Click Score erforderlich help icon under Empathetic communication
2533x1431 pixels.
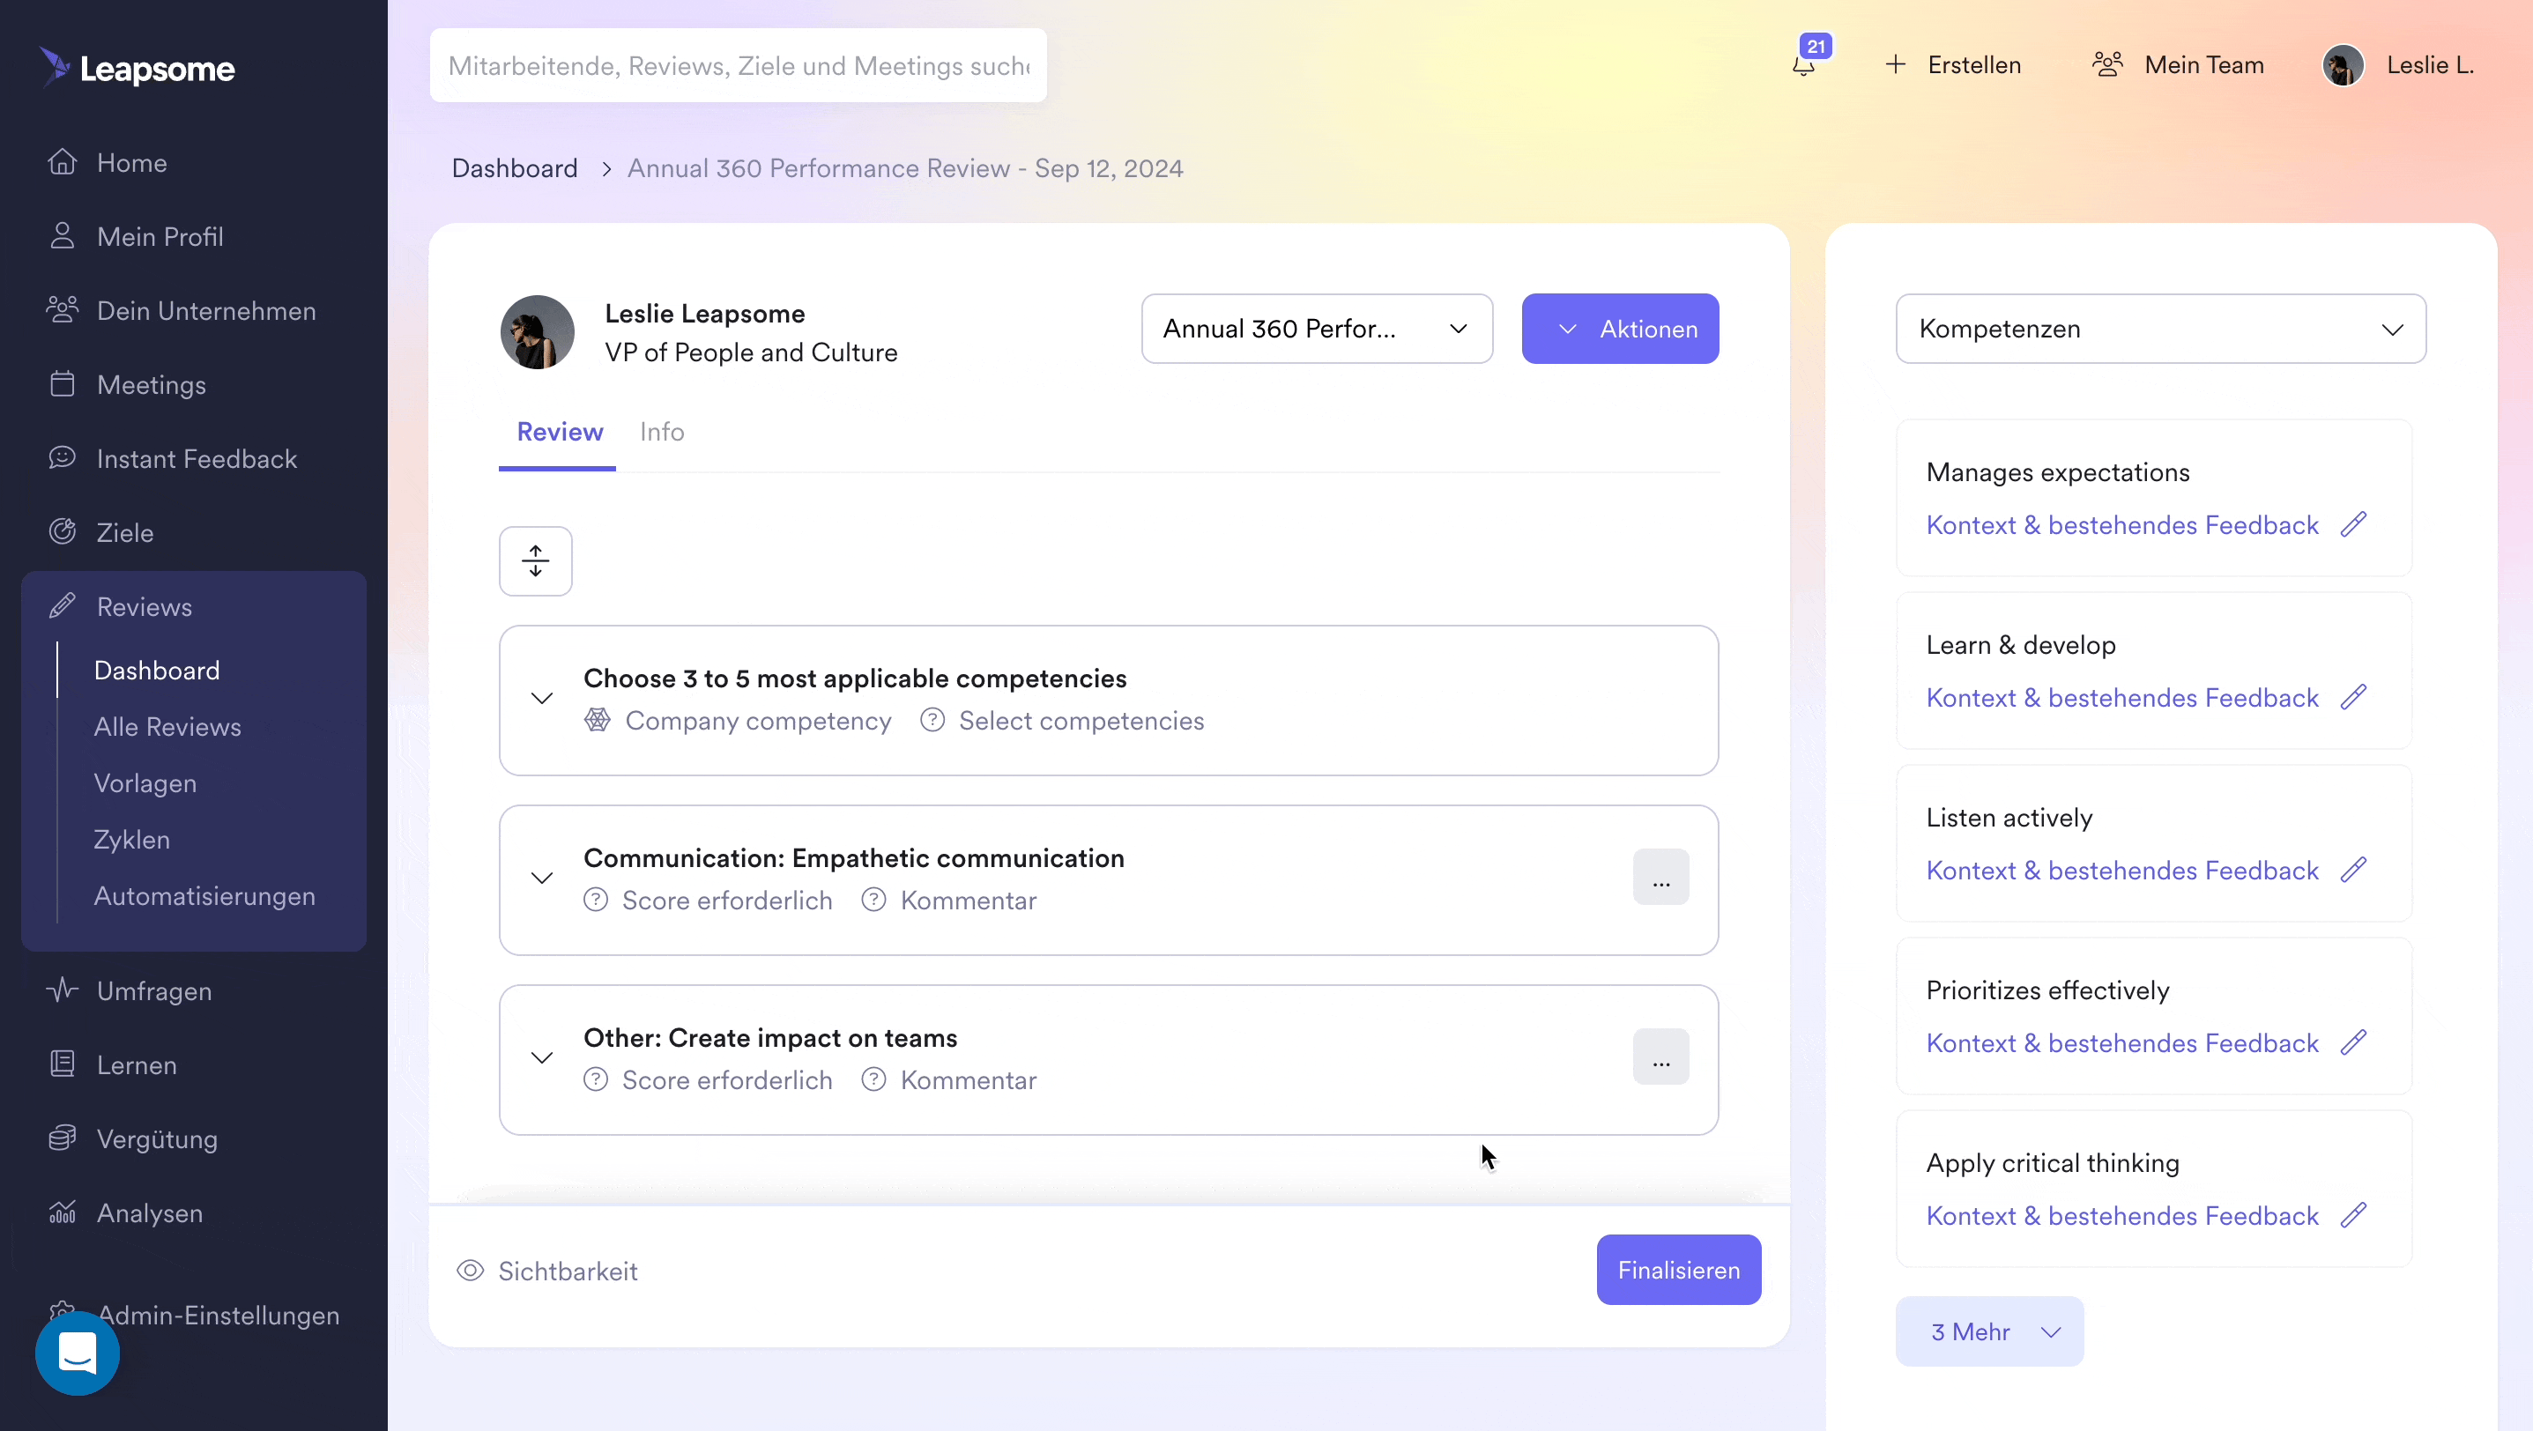click(x=595, y=901)
